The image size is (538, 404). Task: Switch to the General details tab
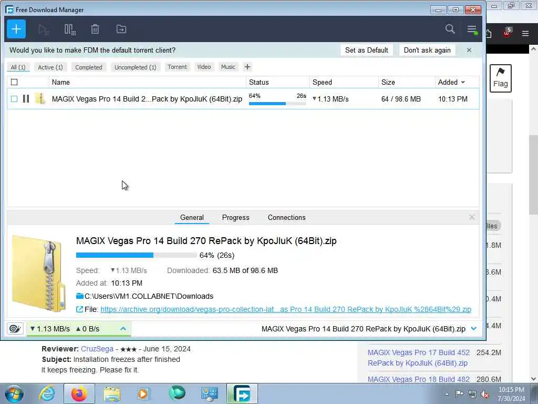tap(192, 217)
